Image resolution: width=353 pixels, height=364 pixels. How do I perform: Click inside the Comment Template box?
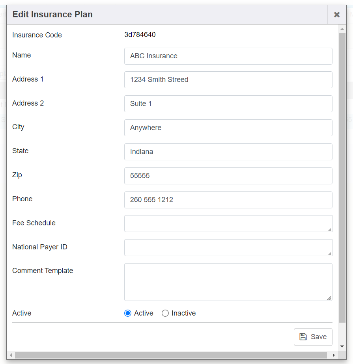[x=228, y=282]
